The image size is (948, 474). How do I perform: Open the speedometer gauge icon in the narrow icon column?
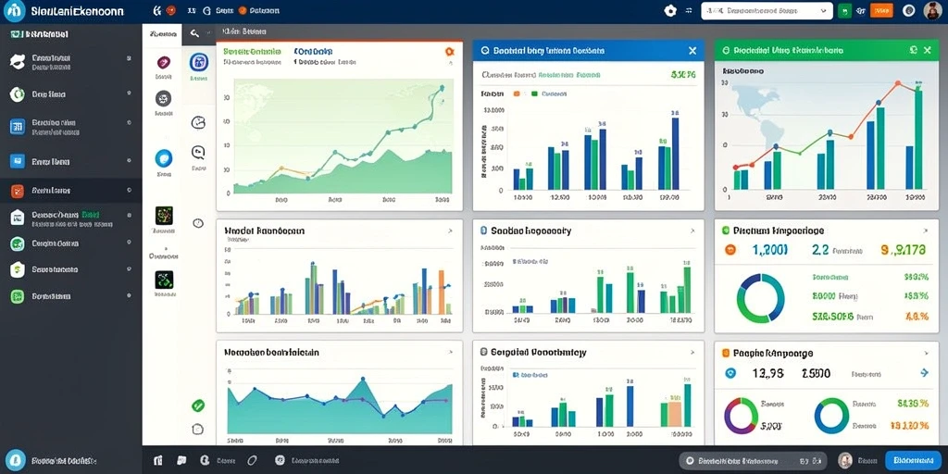click(198, 123)
